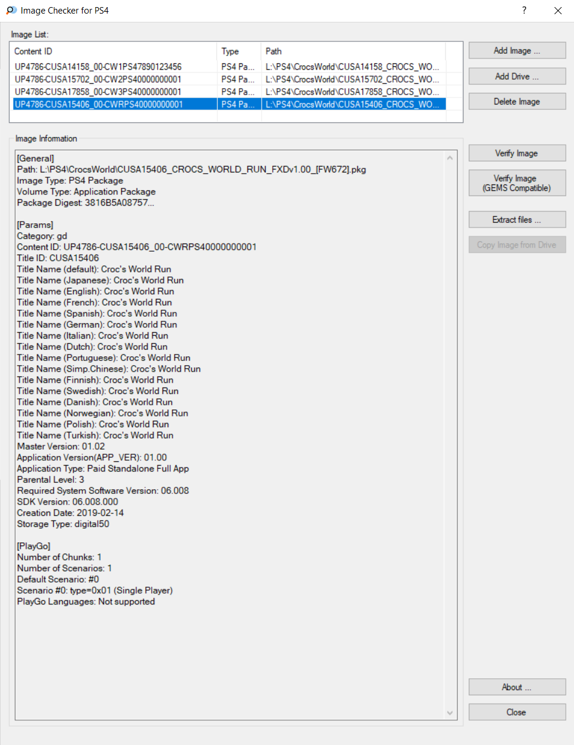Click the path cell for CUSA15702_CROCS_WO...
574x745 pixels.
tap(353, 79)
